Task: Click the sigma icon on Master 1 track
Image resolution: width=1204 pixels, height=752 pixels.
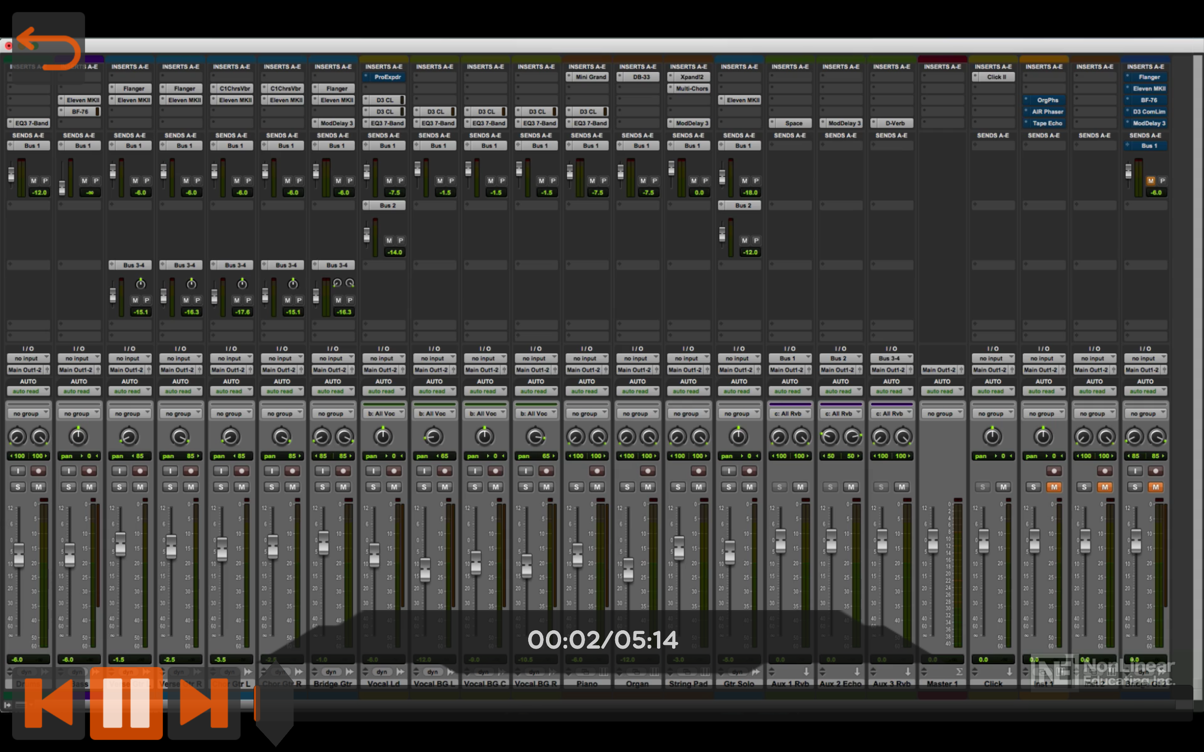Action: [958, 672]
